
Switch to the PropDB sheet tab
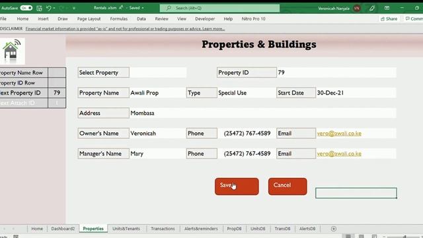coord(234,229)
